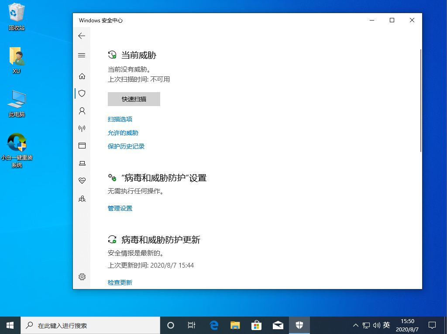Select the 账户保护 person icon
447x334 pixels.
[x=82, y=110]
